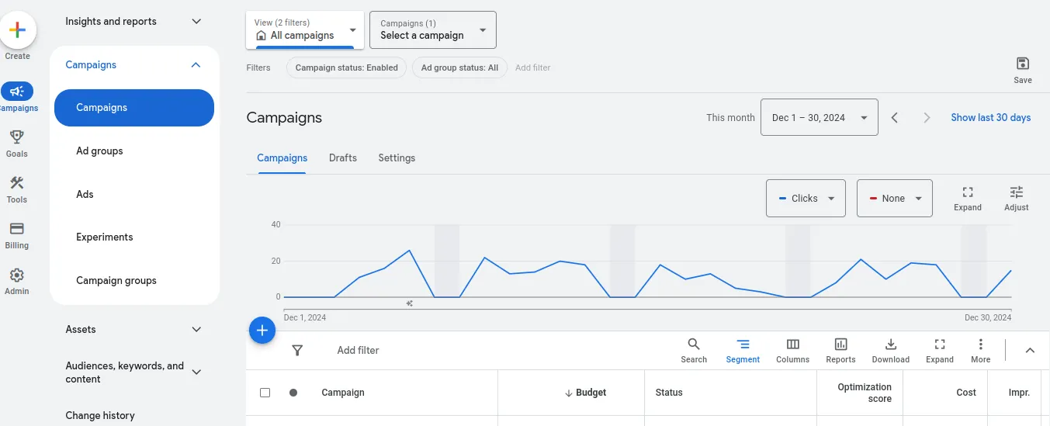Toggle the select-all campaigns checkbox
The height and width of the screenshot is (426, 1050).
point(265,393)
